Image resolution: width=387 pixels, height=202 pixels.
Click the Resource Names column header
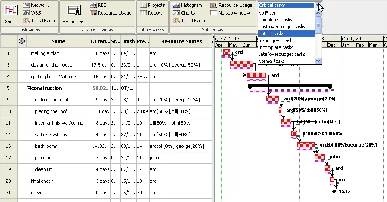pyautogui.click(x=181, y=41)
